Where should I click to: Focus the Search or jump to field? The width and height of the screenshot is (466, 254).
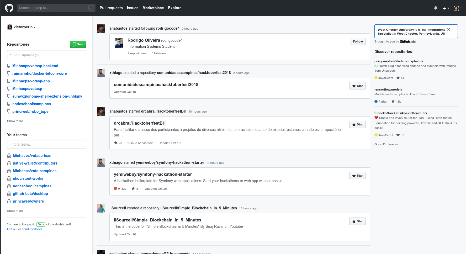pyautogui.click(x=56, y=8)
